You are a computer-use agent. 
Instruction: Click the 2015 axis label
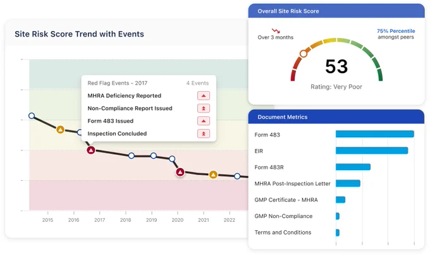pos(47,220)
